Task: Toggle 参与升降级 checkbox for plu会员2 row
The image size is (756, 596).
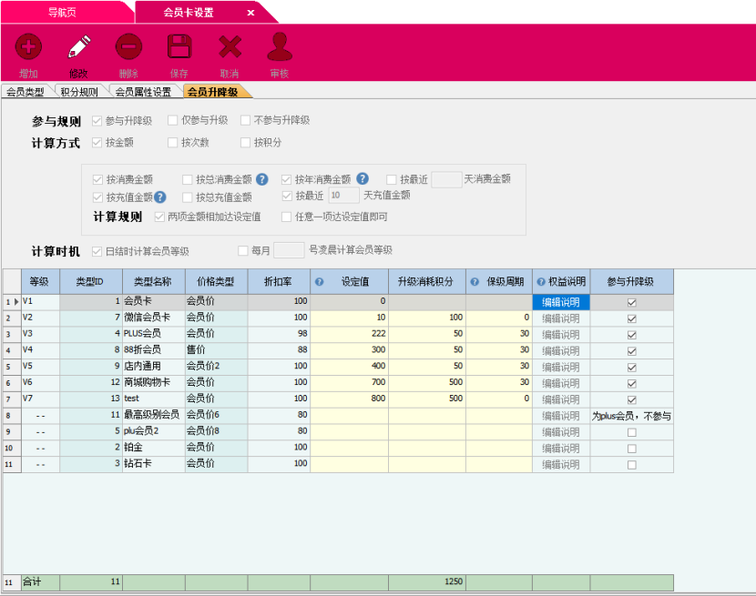Action: [x=631, y=432]
